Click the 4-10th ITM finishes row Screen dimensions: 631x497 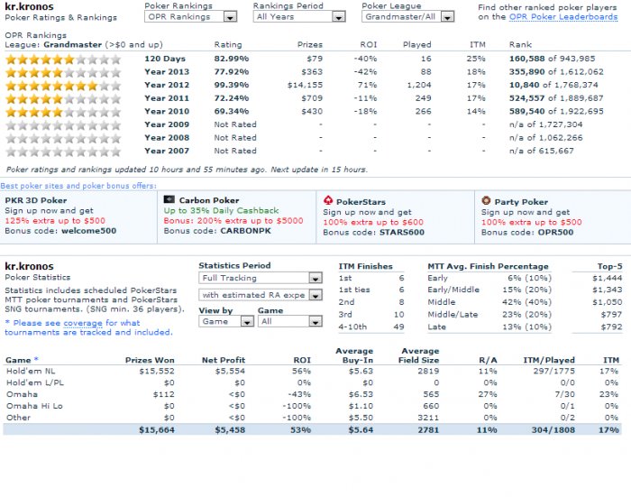371,327
